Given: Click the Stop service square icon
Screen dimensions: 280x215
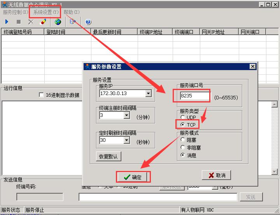Looking at the screenshot, I should tap(19, 22).
